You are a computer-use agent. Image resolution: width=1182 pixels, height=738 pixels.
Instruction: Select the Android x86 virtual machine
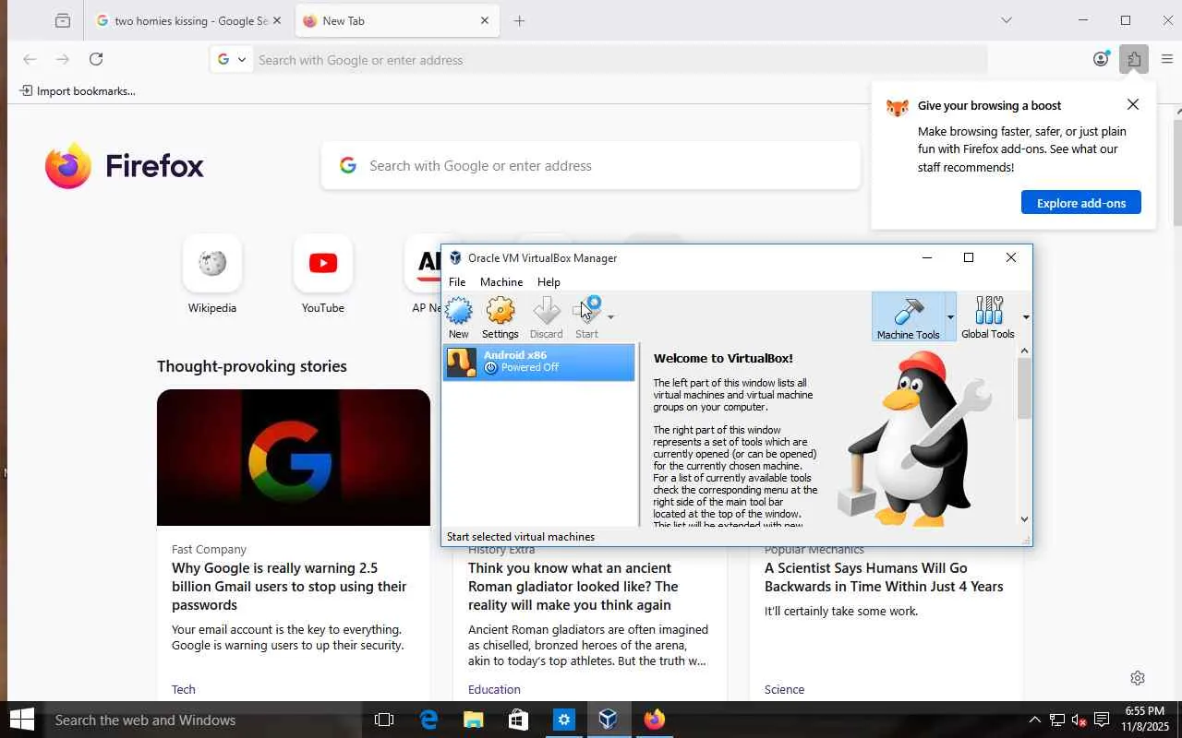tap(539, 362)
